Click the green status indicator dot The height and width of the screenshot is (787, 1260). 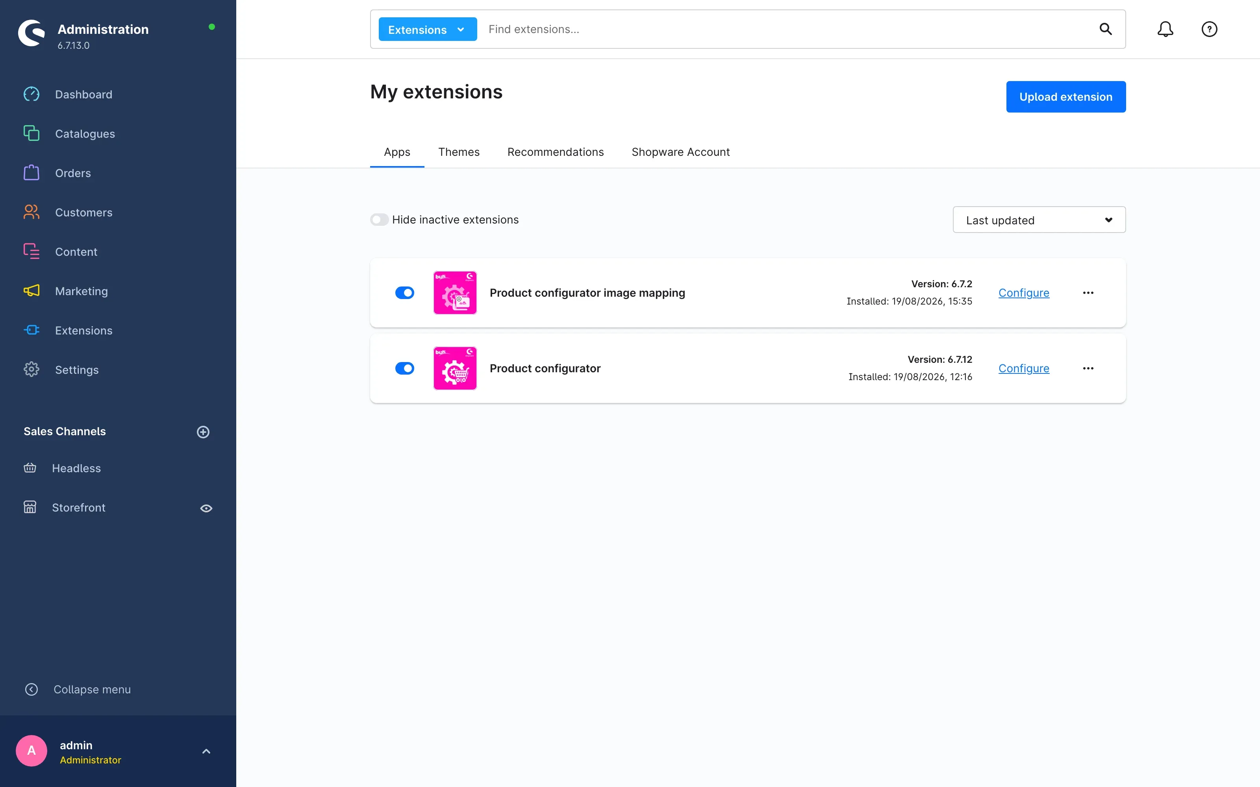point(211,26)
